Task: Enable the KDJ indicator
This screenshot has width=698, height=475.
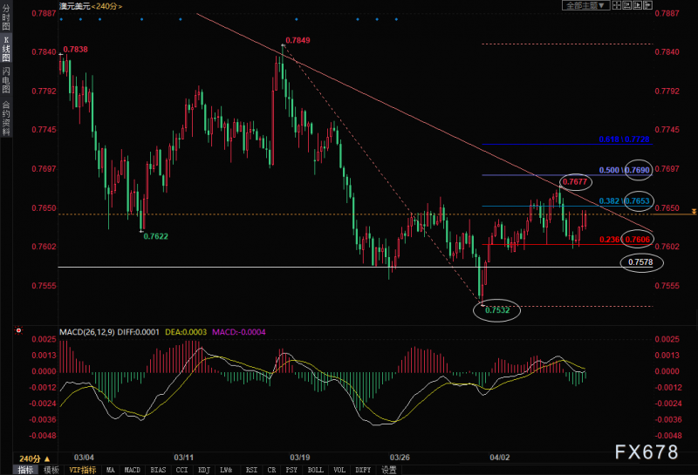Action: pyautogui.click(x=204, y=470)
